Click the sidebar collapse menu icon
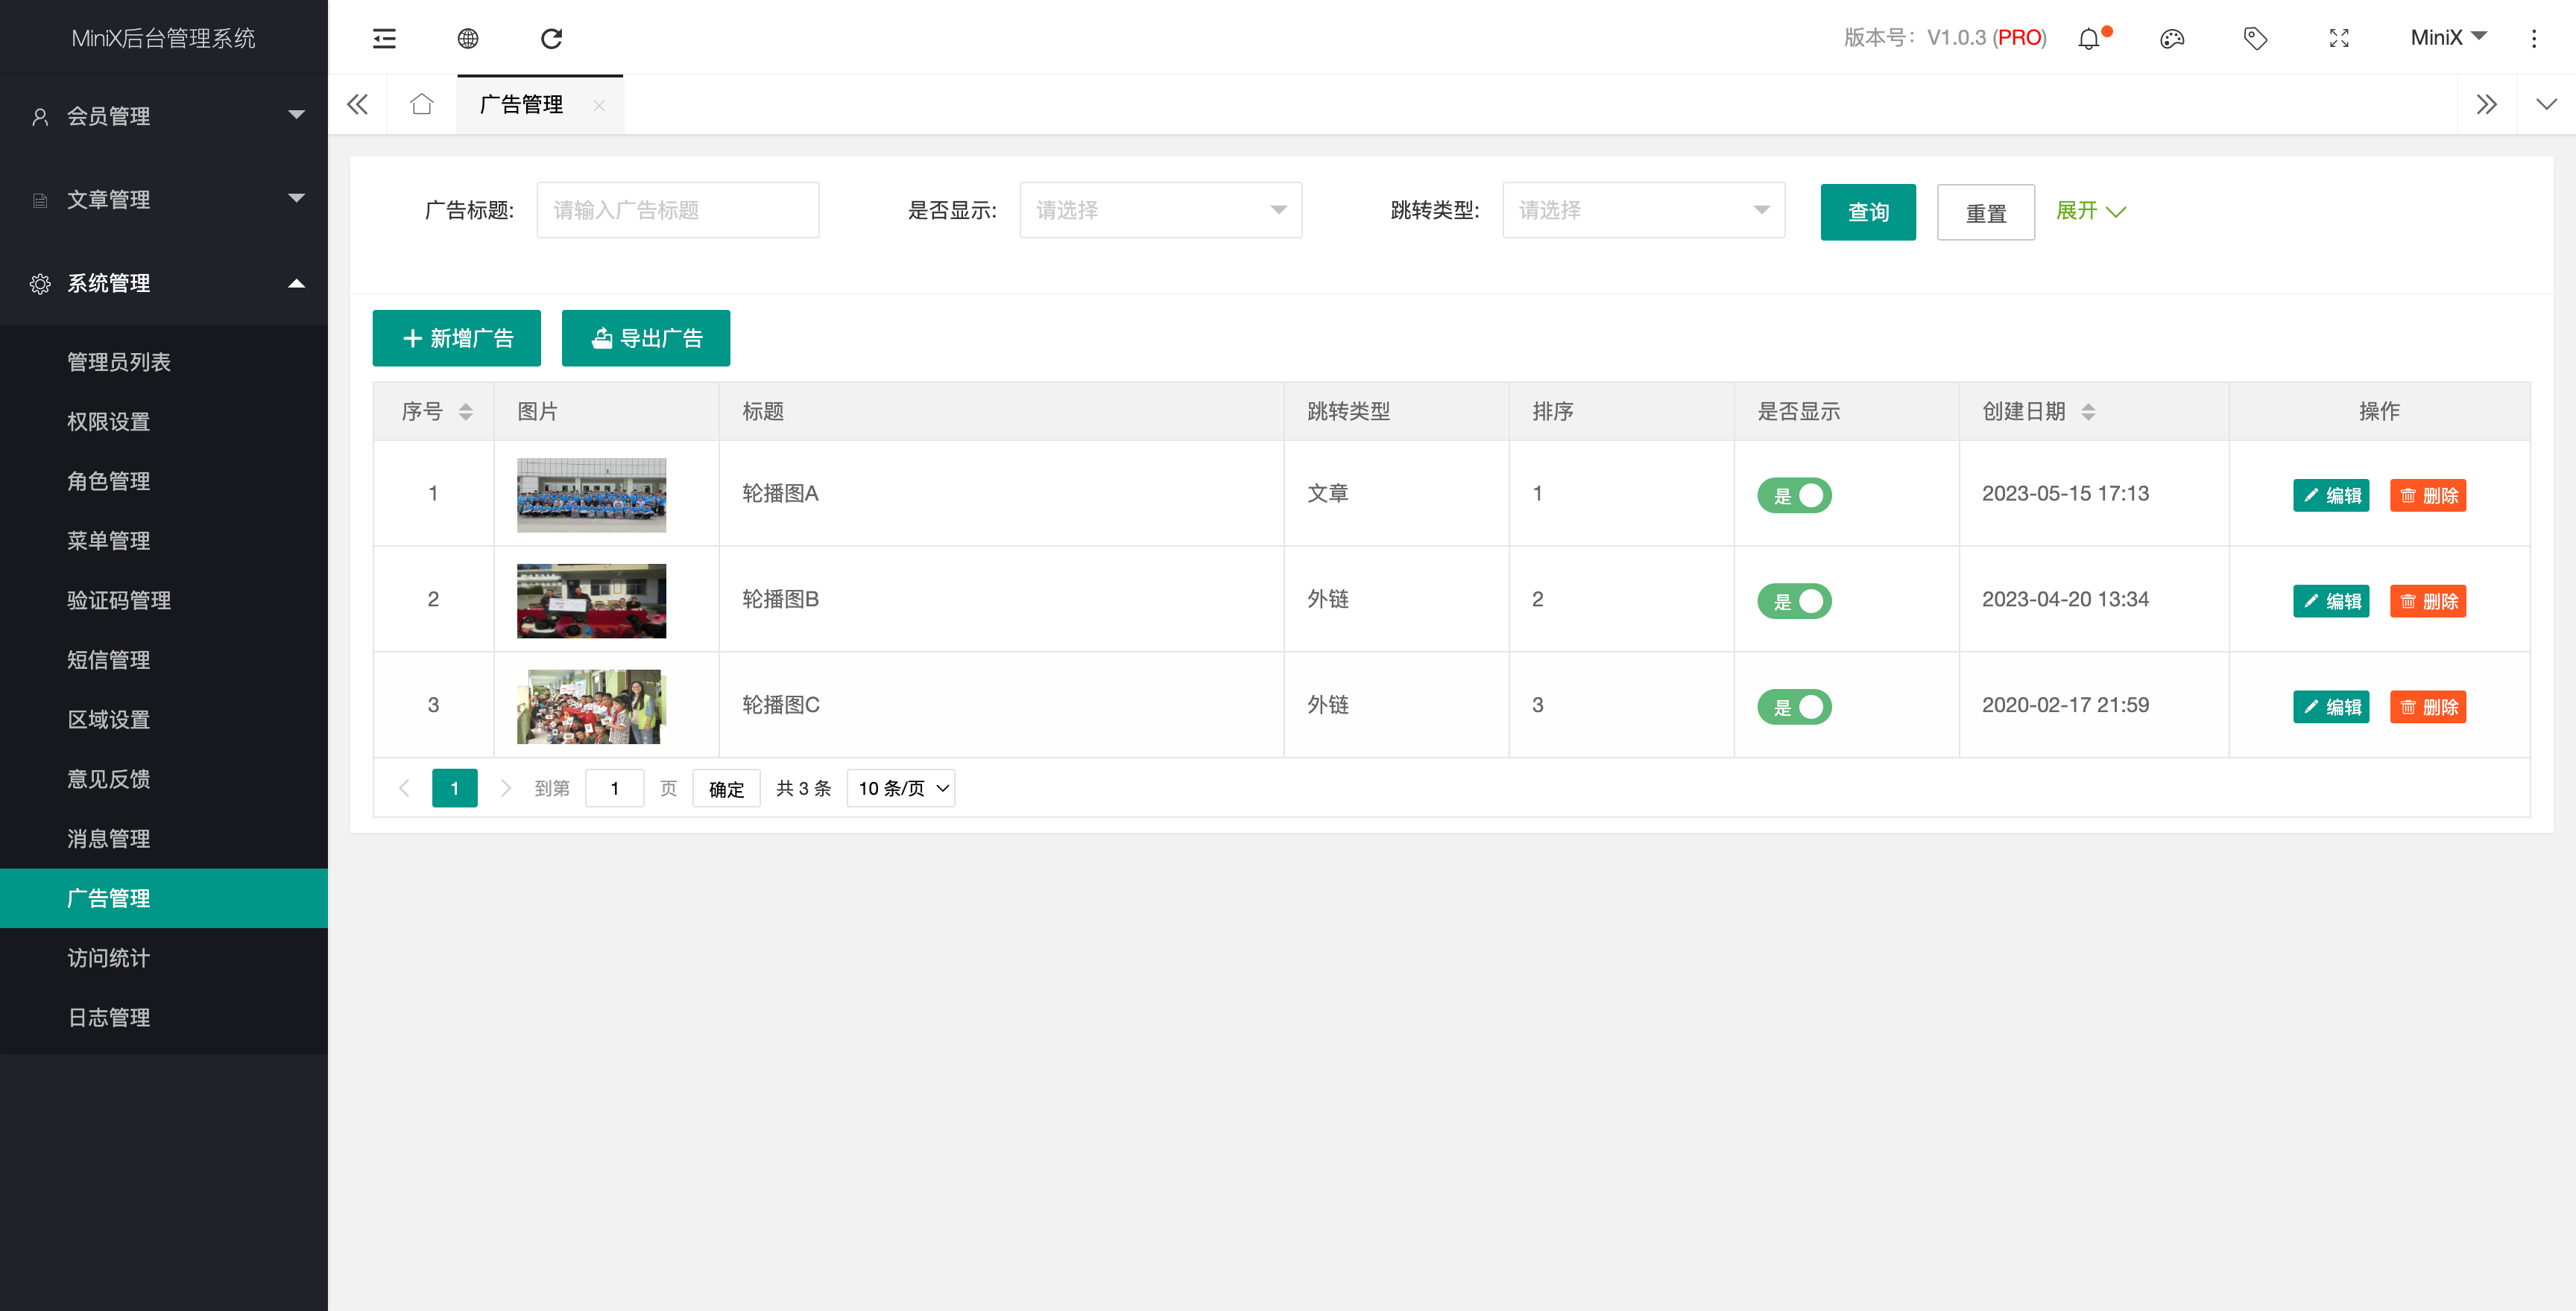Viewport: 2576px width, 1311px height. coord(384,38)
